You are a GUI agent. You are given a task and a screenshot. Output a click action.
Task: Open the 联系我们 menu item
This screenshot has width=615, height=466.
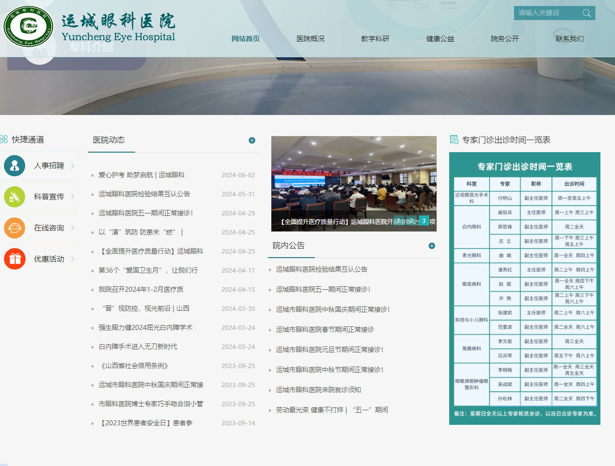point(570,39)
